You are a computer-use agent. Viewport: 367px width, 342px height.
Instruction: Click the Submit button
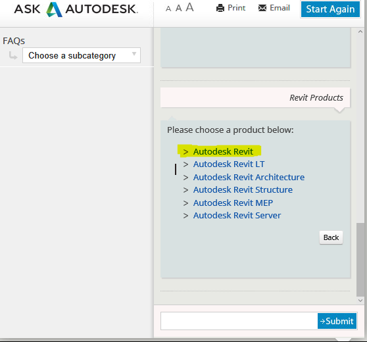[337, 321]
